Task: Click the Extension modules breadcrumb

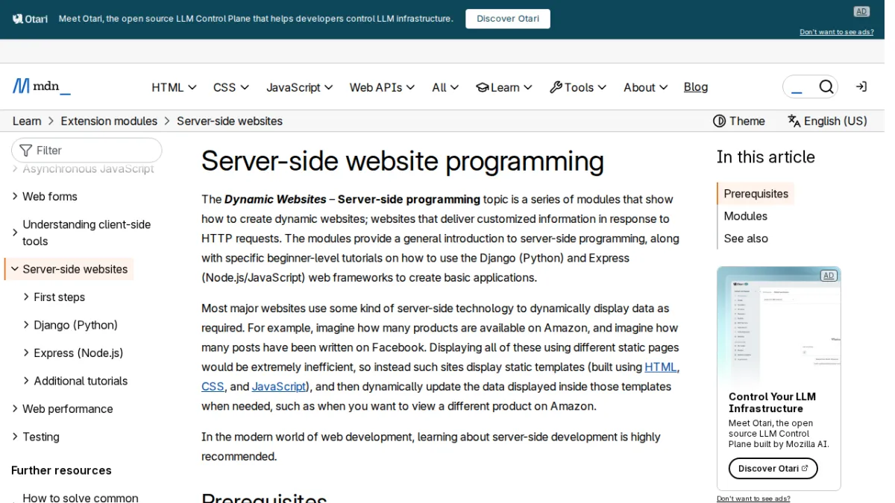Action: (x=109, y=121)
